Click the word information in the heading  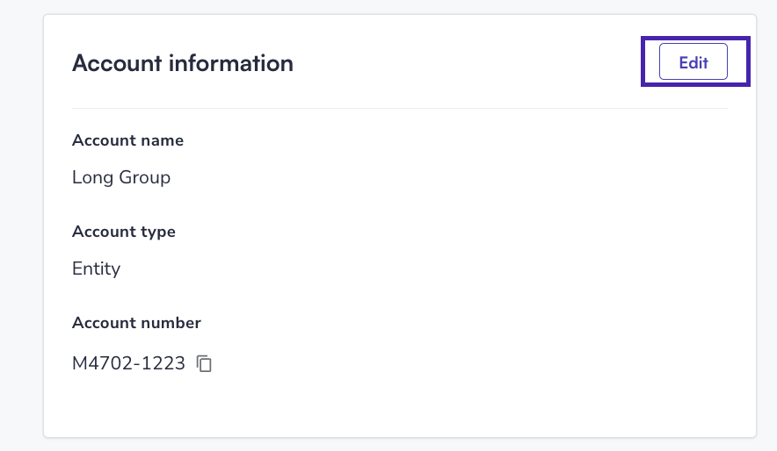[231, 63]
